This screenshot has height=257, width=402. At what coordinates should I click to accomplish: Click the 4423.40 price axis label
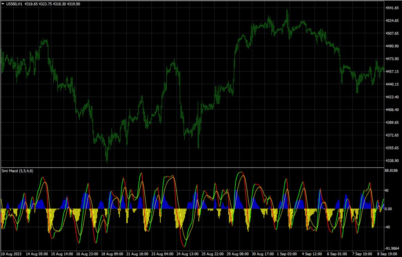[x=392, y=97]
